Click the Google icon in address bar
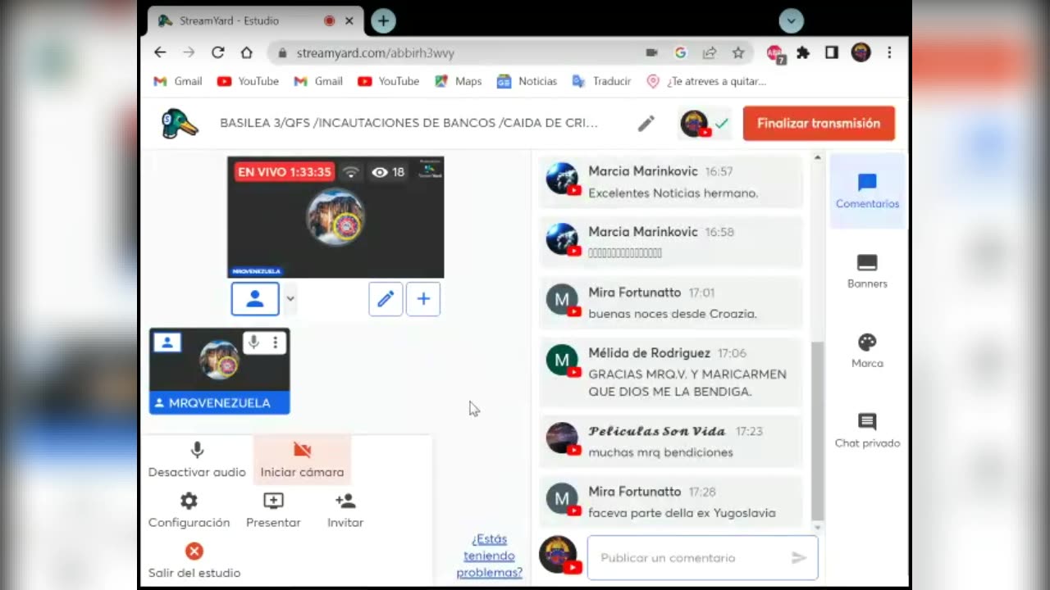Image resolution: width=1050 pixels, height=590 pixels. pyautogui.click(x=680, y=52)
